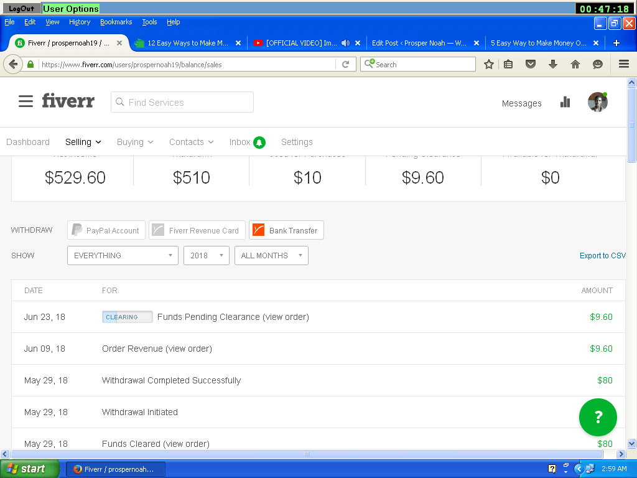This screenshot has width=637, height=478.
Task: Open the 2018 year dropdown
Action: 206,256
